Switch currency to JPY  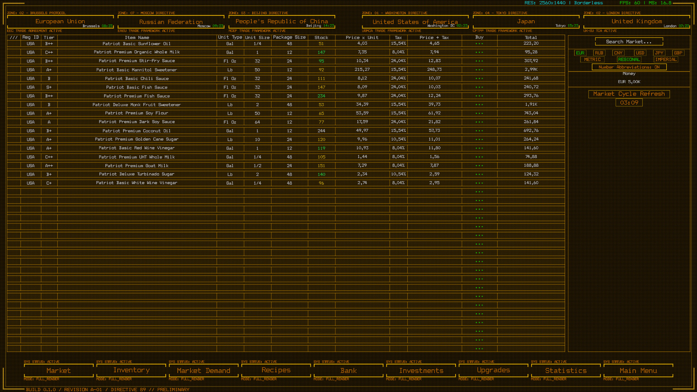point(659,53)
